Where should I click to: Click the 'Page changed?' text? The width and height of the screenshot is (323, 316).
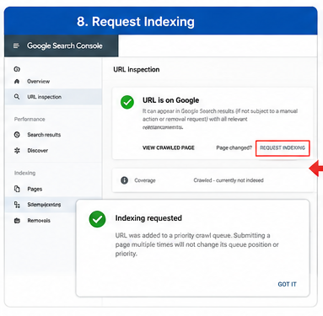click(x=234, y=147)
